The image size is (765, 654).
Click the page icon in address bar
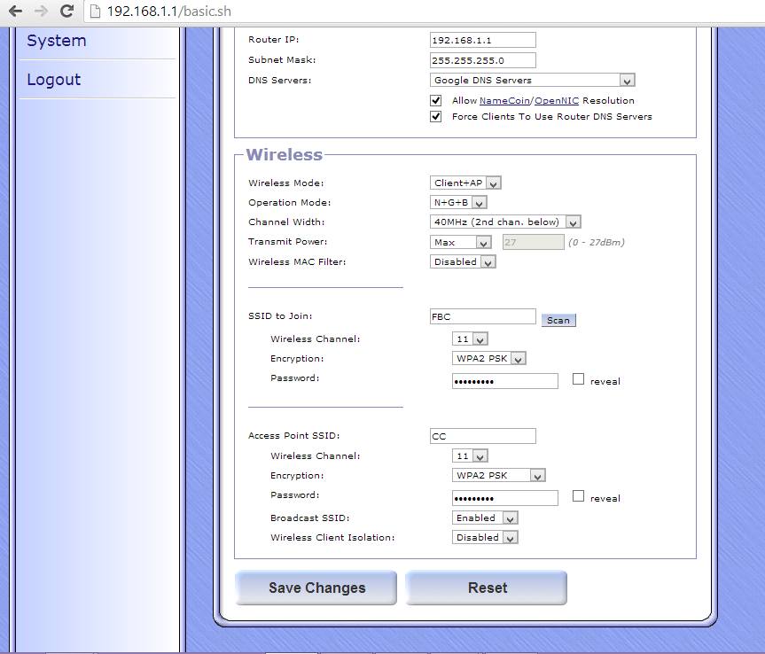click(x=95, y=12)
